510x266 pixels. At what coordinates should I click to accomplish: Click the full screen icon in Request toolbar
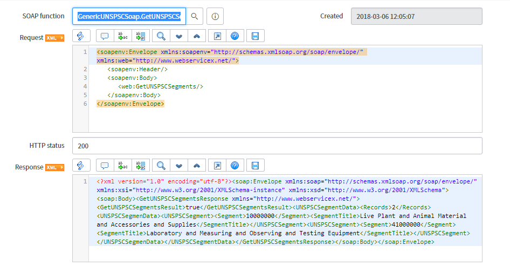click(x=217, y=36)
